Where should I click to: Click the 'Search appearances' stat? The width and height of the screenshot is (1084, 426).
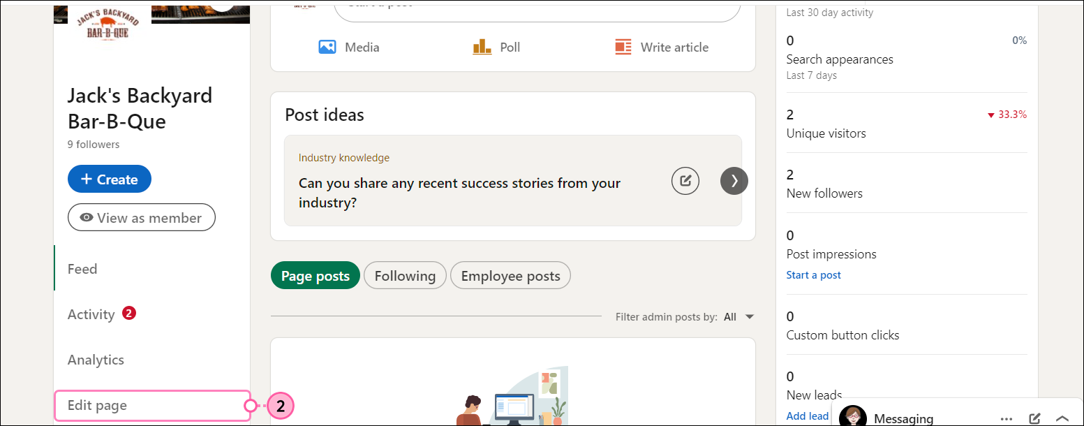[840, 59]
